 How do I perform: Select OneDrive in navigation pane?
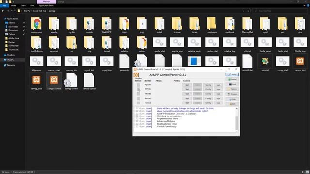click(x=11, y=55)
